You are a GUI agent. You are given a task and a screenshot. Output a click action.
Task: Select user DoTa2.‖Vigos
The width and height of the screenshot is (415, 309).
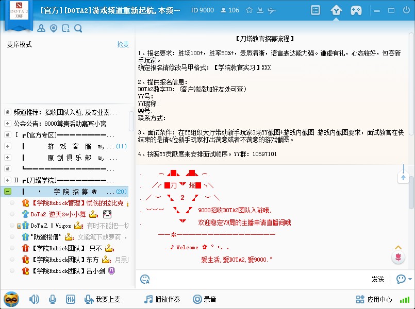tap(65, 226)
